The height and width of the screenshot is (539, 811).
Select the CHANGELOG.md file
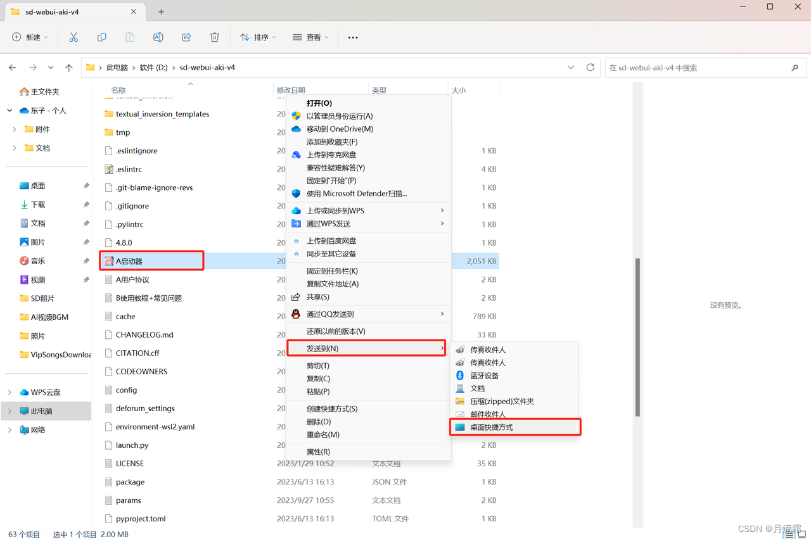coord(144,334)
